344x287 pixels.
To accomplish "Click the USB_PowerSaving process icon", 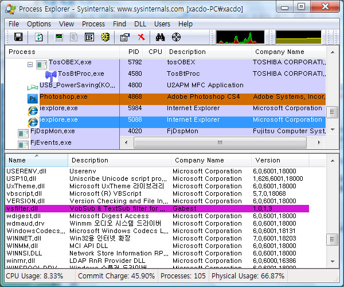I will pyautogui.click(x=33, y=87).
